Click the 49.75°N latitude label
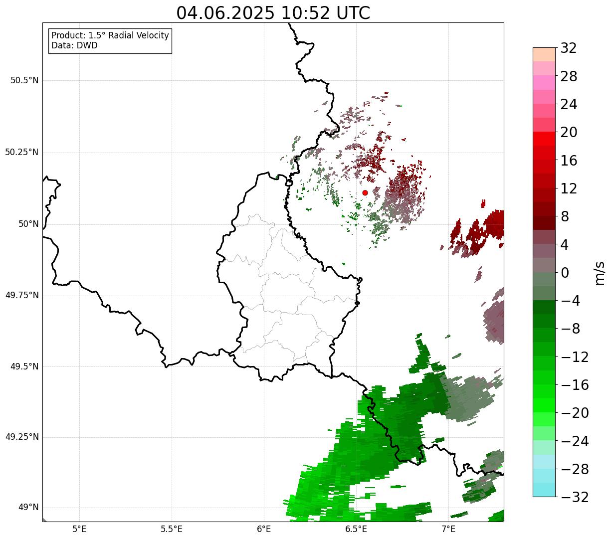The width and height of the screenshot is (611, 539). (x=22, y=295)
